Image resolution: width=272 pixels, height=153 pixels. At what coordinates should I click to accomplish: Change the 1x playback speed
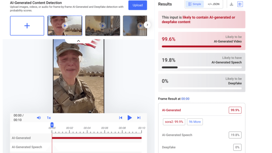49,118
